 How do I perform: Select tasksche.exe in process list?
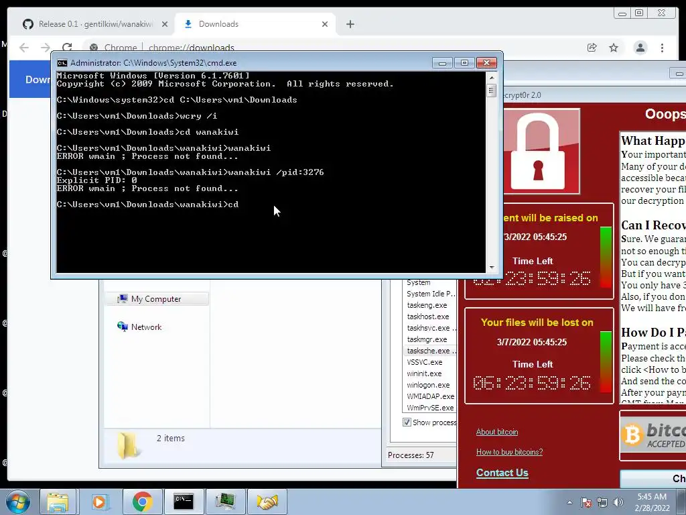point(430,351)
